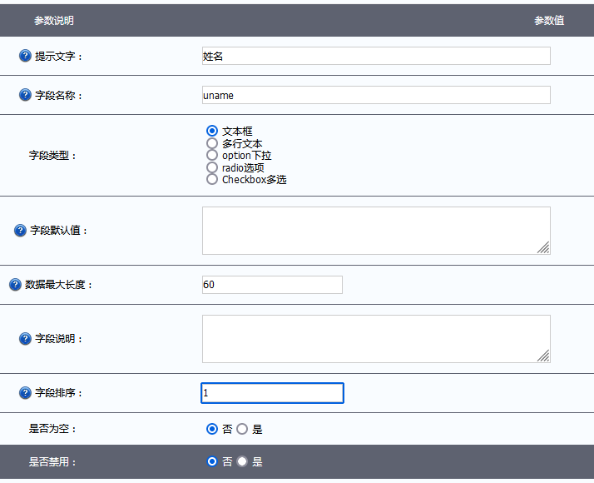Viewport: 594px width, 483px height.
Task: Click the 字段名称 input containing uname
Action: [x=376, y=95]
